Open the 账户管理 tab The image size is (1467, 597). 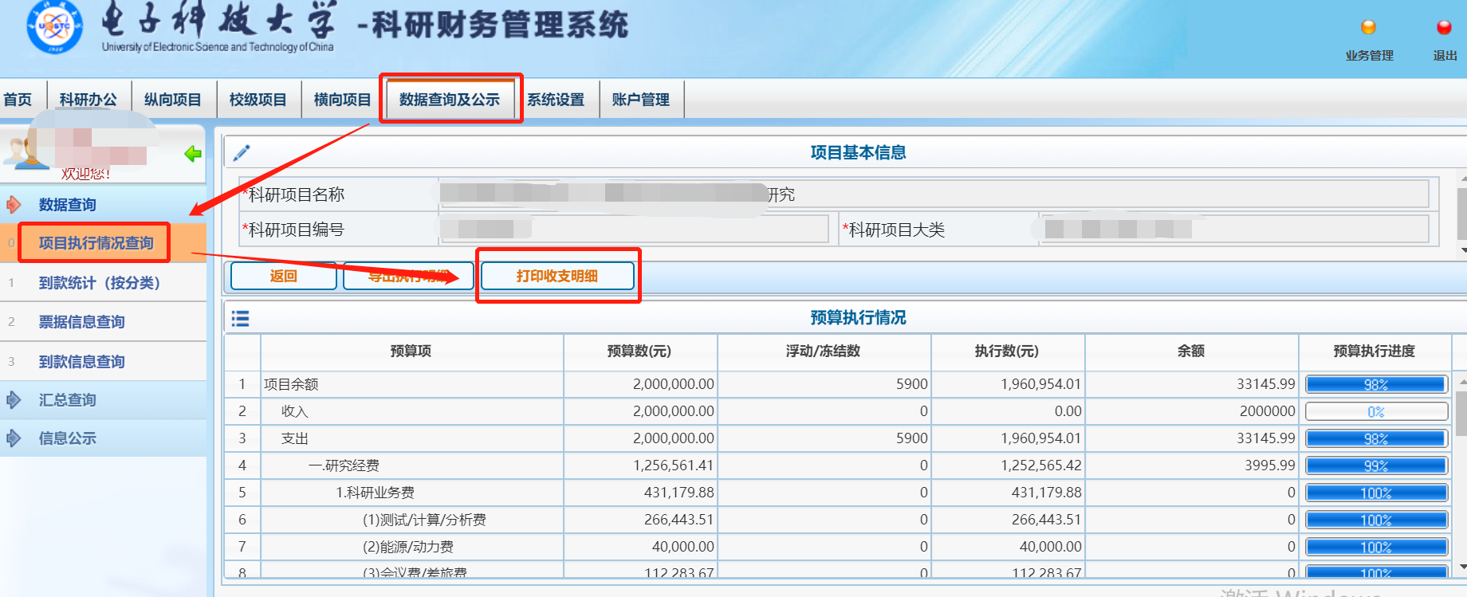click(641, 100)
